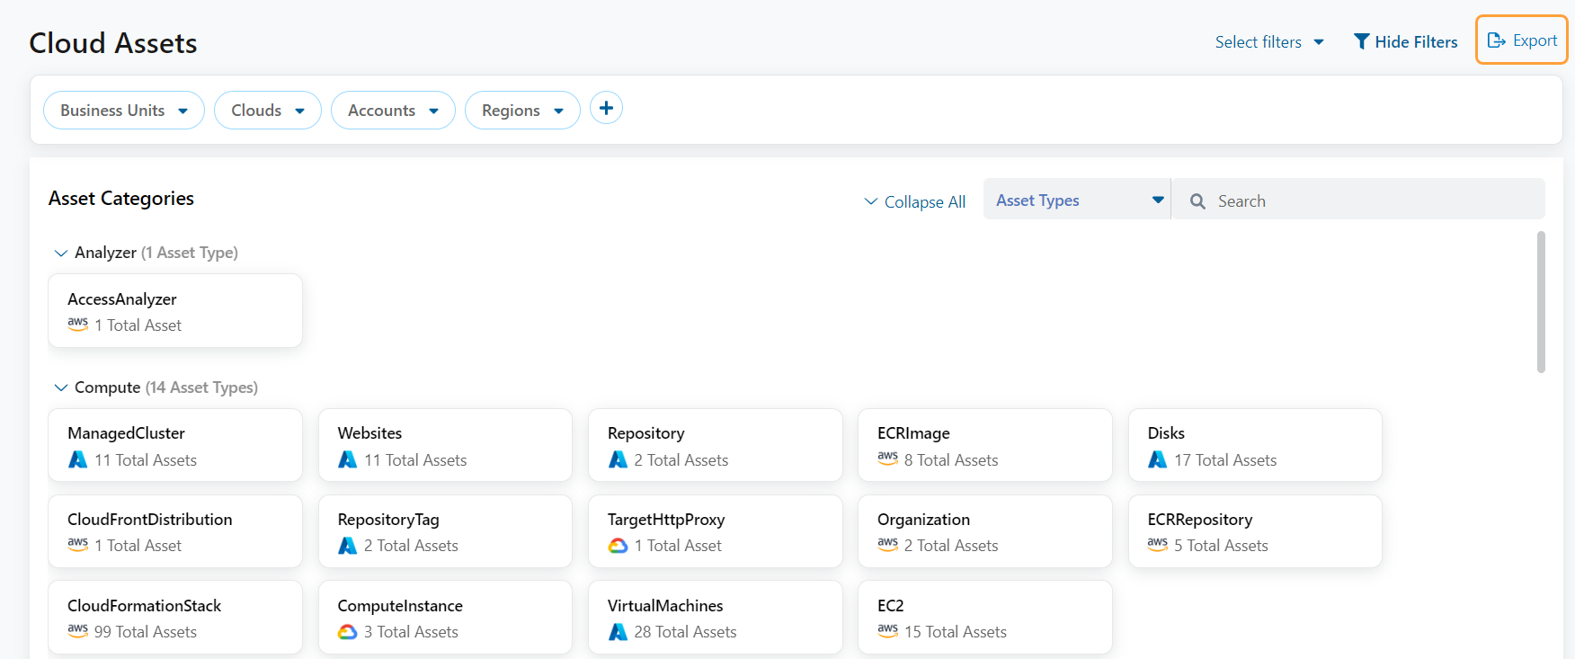
Task: Open the AccessAnalyzer asset card
Action: click(x=175, y=310)
